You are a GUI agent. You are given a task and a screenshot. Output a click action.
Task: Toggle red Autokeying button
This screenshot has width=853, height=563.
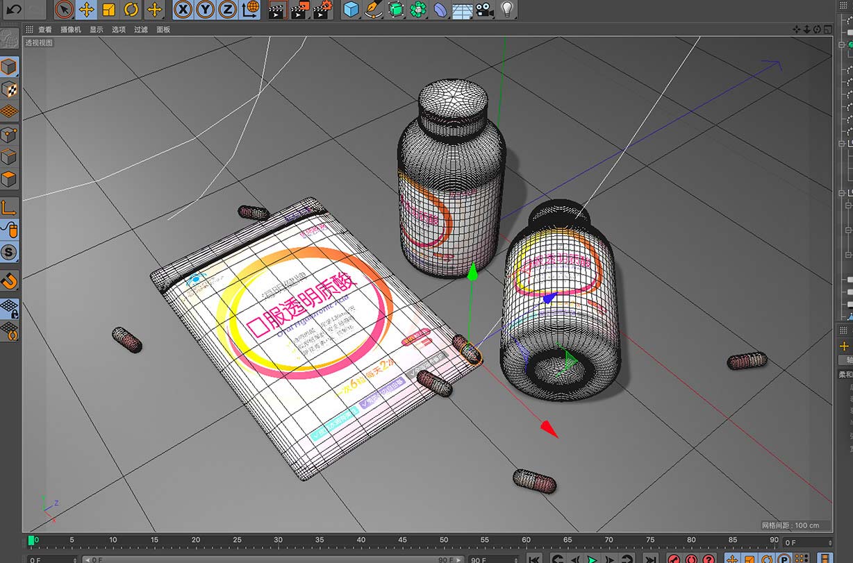pyautogui.click(x=690, y=557)
